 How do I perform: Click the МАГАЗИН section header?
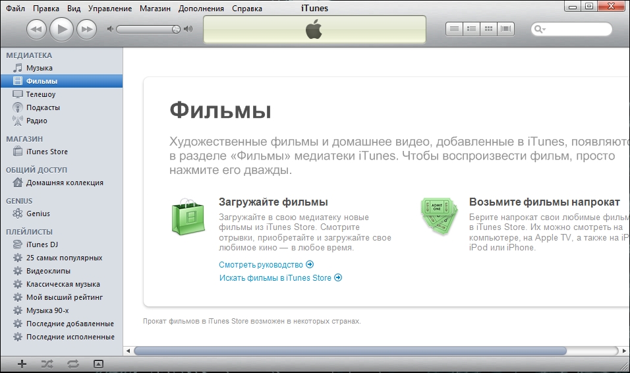[24, 139]
